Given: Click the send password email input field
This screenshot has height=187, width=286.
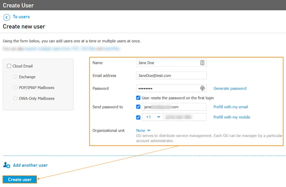Looking at the screenshot, I should (x=174, y=107).
